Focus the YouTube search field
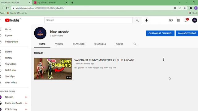The height and width of the screenshot is (111, 198). coord(88,20)
